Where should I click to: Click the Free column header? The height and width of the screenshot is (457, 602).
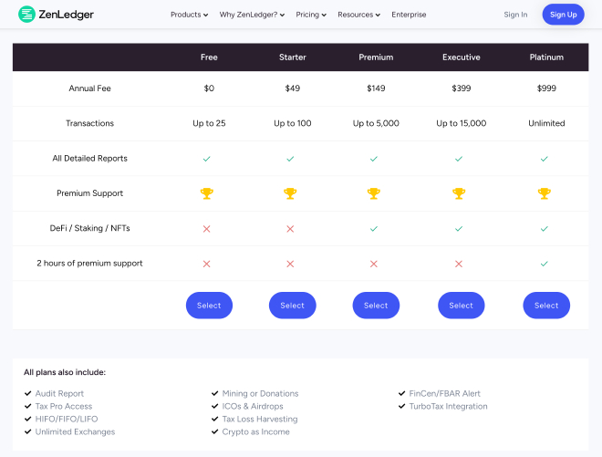[x=209, y=57]
